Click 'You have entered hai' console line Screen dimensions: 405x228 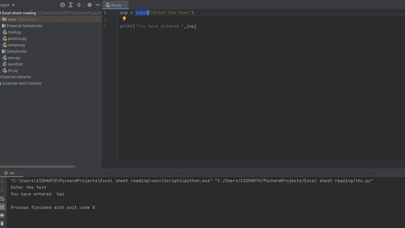(37, 194)
